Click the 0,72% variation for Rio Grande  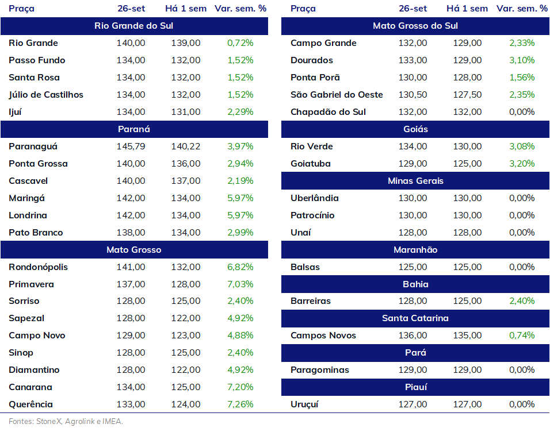240,43
